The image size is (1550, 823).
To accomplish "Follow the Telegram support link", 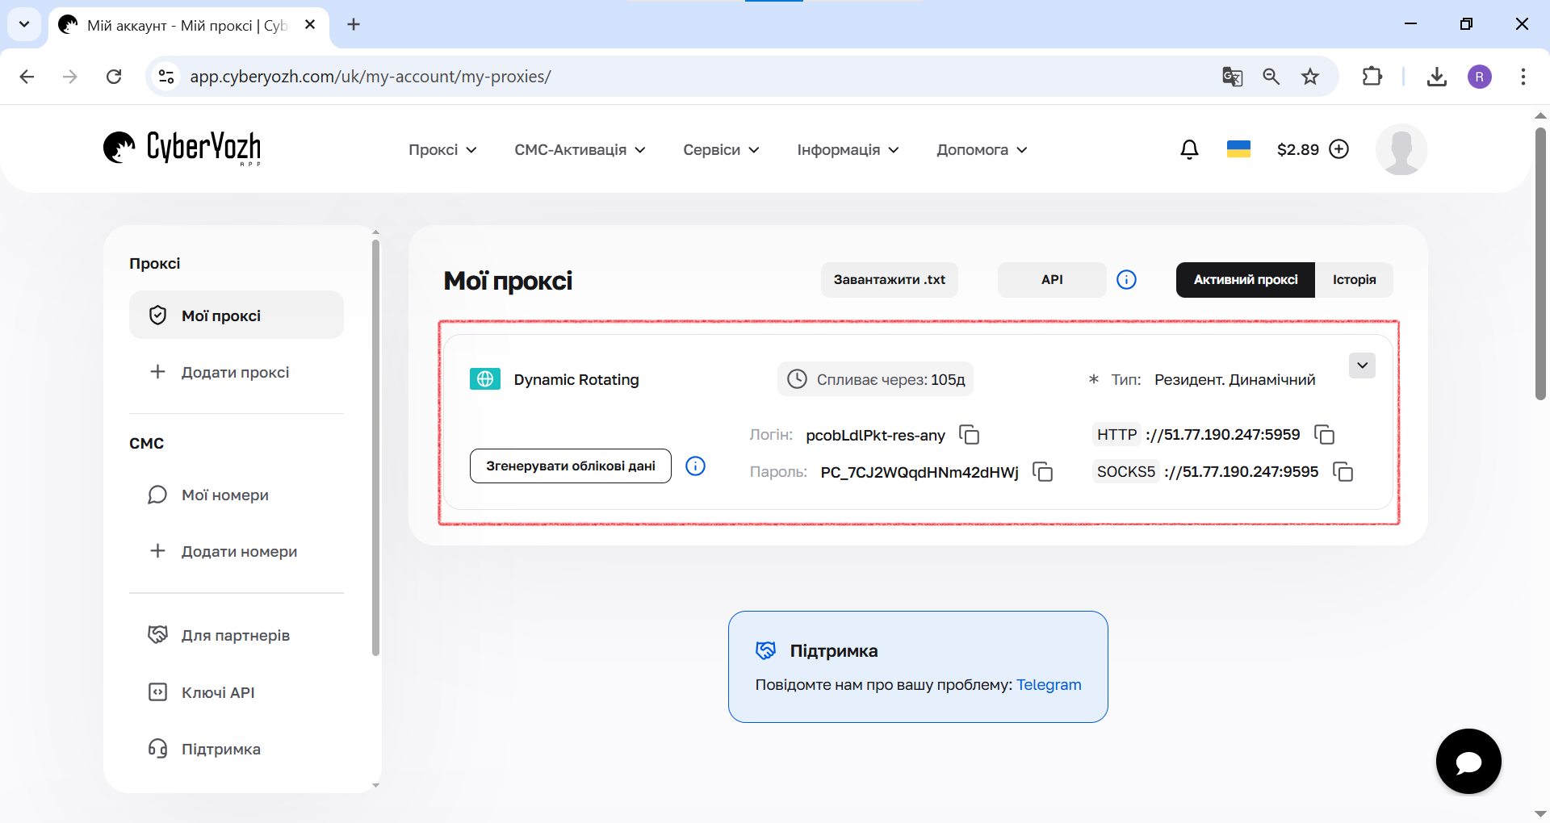I will pos(1048,685).
